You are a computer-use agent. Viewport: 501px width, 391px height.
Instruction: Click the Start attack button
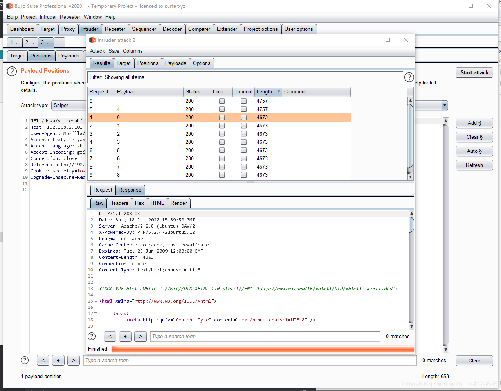point(474,72)
